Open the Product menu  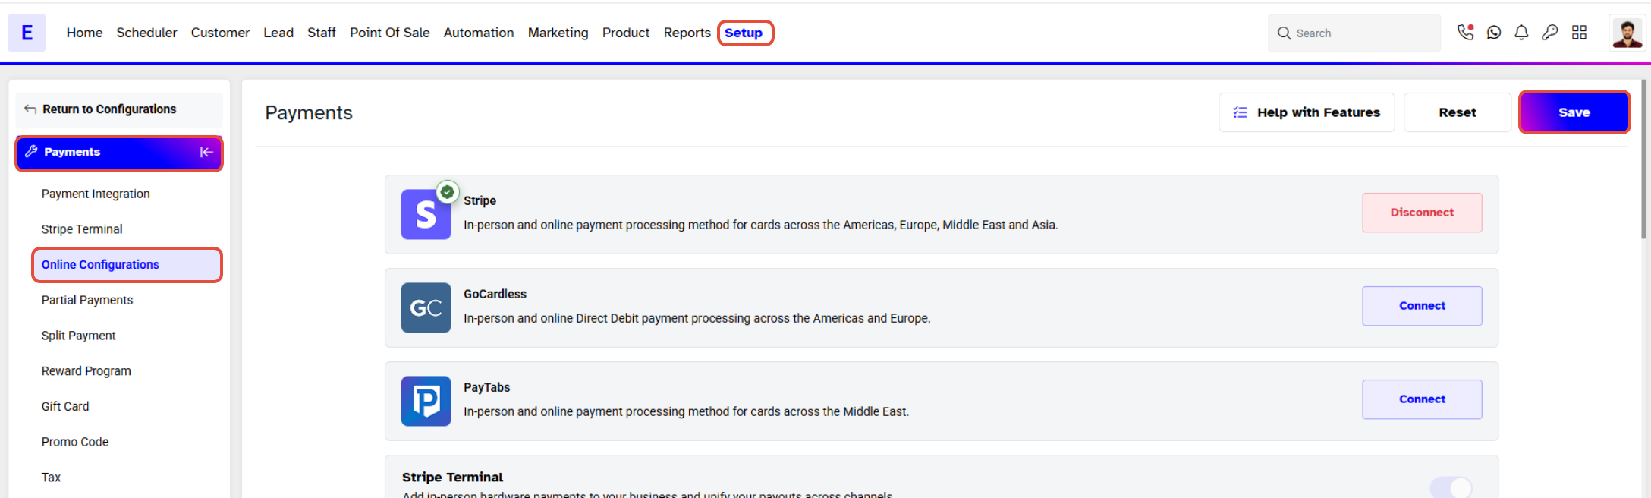626,33
